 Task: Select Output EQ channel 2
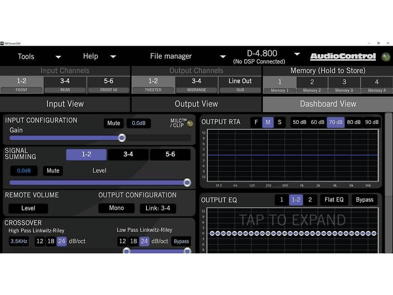[310, 200]
